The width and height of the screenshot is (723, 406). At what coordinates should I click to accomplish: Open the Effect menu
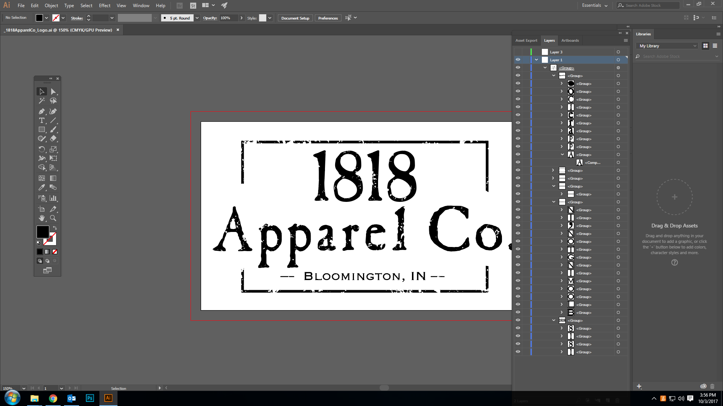pos(105,6)
